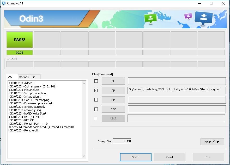The height and width of the screenshot is (165, 230).
Task: Enable the CSC file checkbox
Action: (96, 109)
